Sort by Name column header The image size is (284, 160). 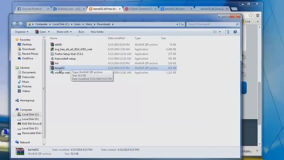click(54, 38)
